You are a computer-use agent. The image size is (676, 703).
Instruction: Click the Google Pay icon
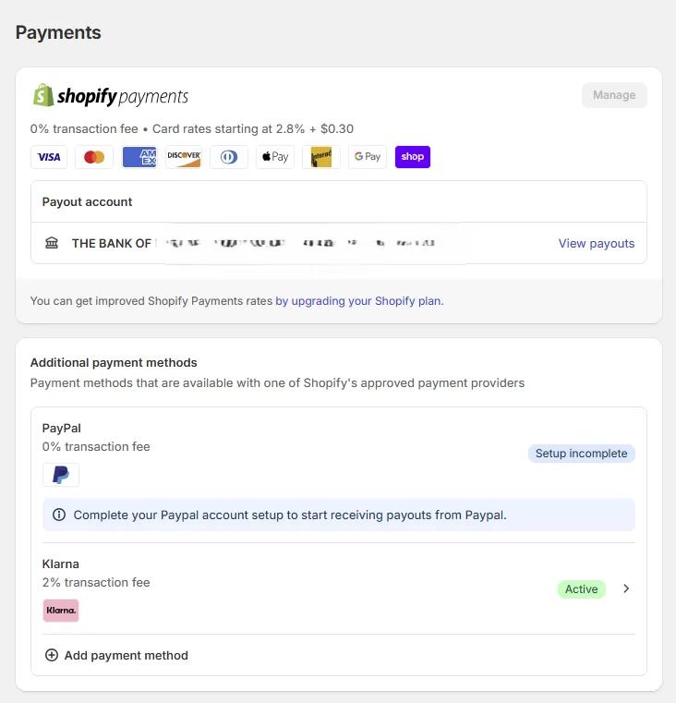coord(367,157)
